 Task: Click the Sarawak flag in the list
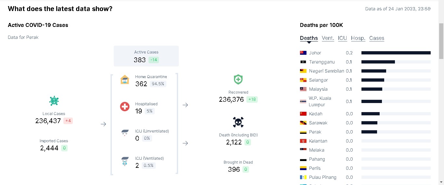point(303,123)
